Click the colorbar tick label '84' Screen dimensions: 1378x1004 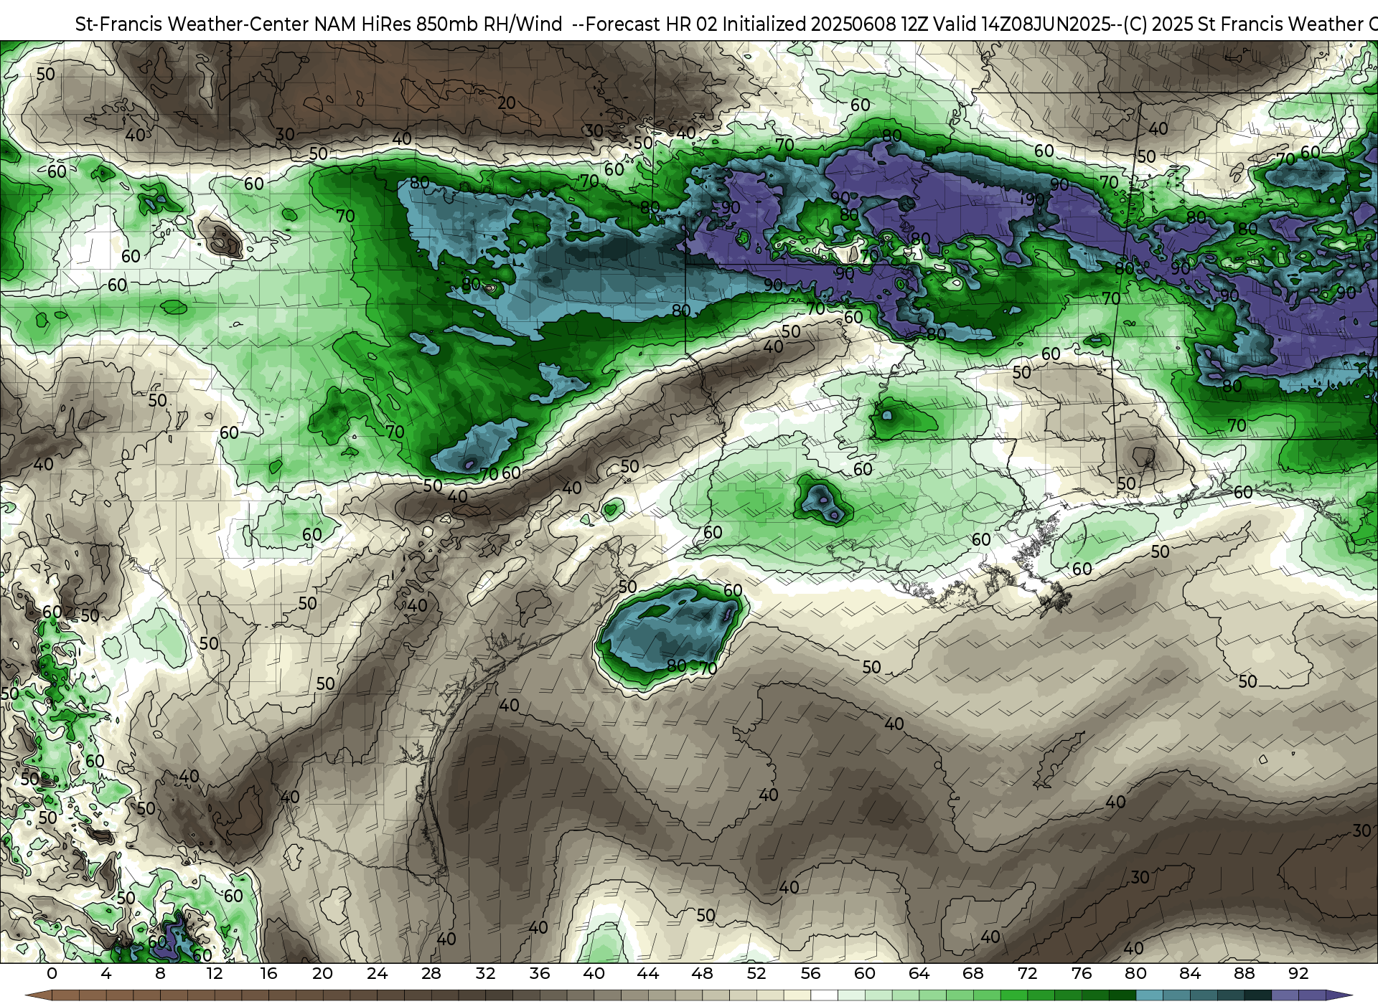pos(1190,973)
